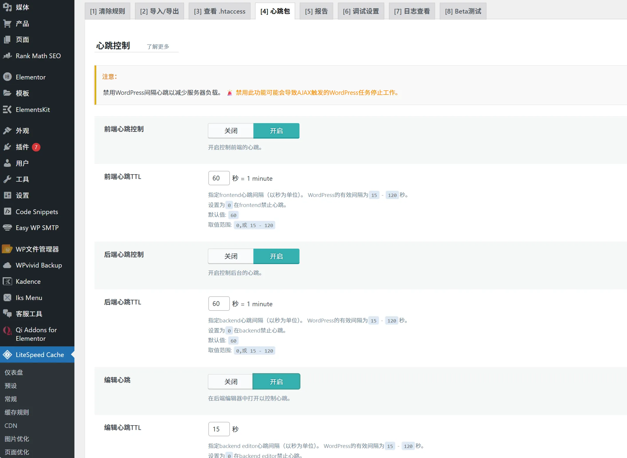Turn off frontend heartbeat control
Image resolution: width=627 pixels, height=458 pixels.
pyautogui.click(x=231, y=131)
